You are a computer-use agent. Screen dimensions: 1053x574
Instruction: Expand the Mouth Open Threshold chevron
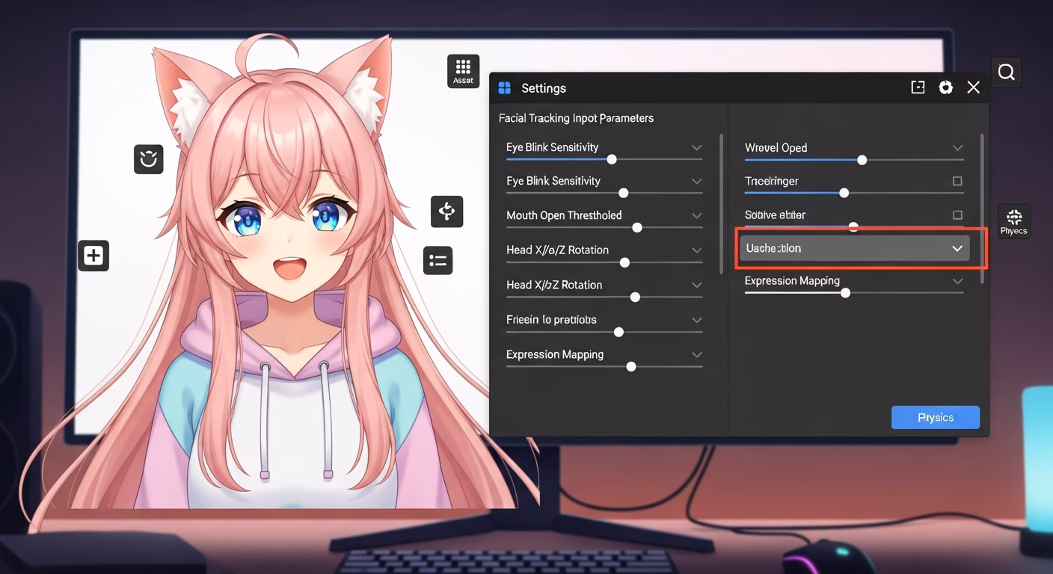point(696,215)
